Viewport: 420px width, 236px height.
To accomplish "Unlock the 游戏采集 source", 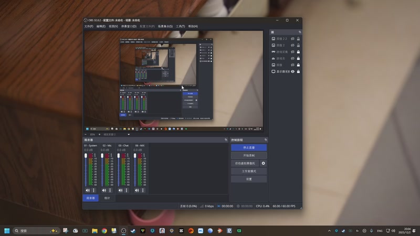I will (x=298, y=52).
